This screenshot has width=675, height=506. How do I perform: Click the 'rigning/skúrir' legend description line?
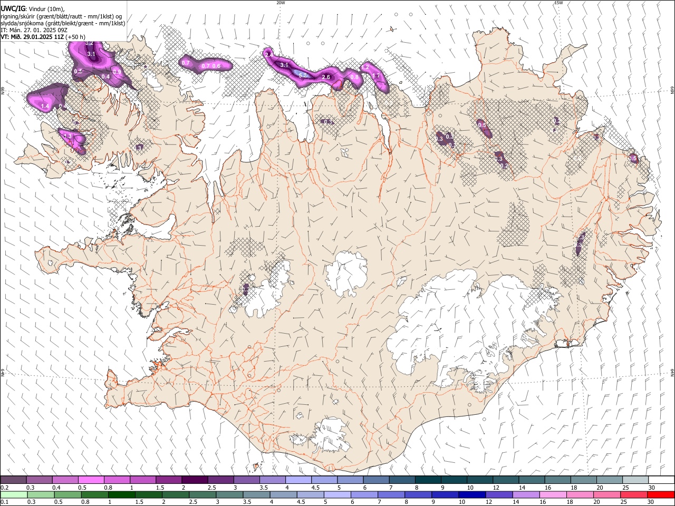coord(61,16)
